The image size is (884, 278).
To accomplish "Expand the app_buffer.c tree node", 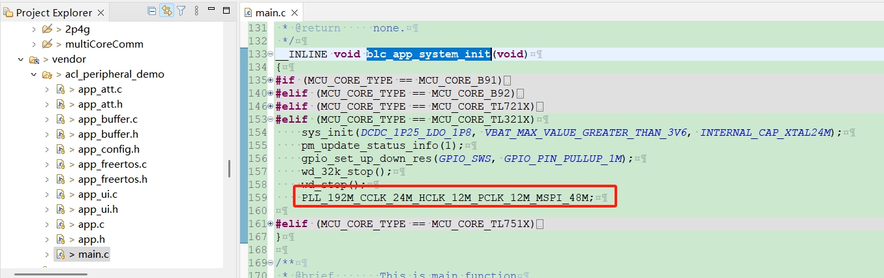I will click(47, 119).
